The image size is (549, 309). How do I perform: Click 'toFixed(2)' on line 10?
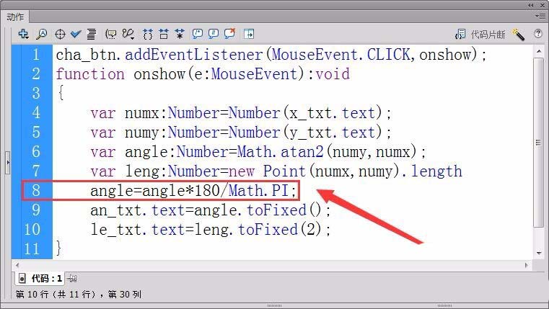click(279, 230)
